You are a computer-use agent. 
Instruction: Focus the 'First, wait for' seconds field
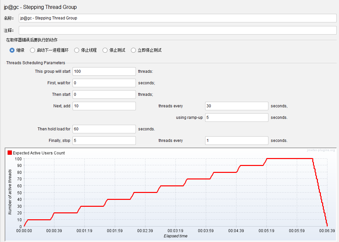click(x=104, y=83)
